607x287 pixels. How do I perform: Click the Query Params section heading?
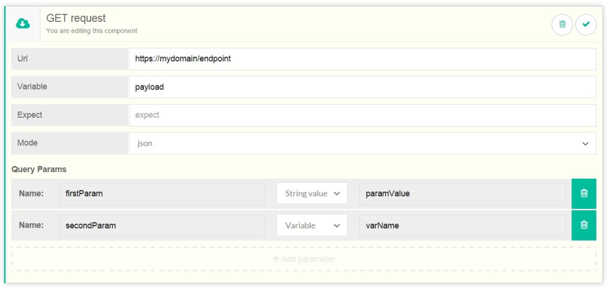coord(39,169)
